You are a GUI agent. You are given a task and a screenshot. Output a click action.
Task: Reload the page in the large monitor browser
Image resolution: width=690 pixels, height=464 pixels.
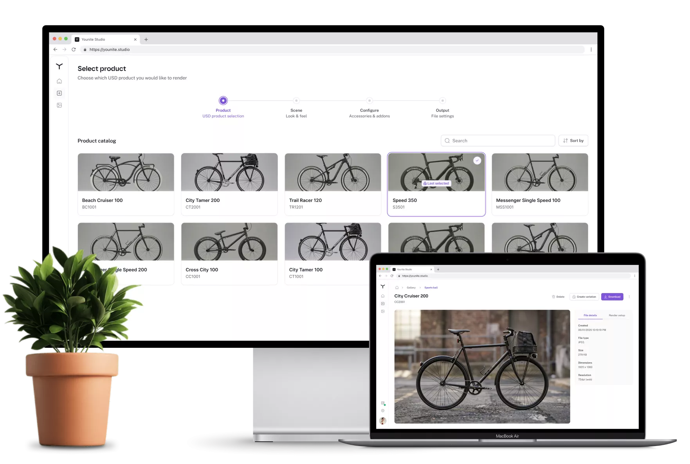(74, 50)
